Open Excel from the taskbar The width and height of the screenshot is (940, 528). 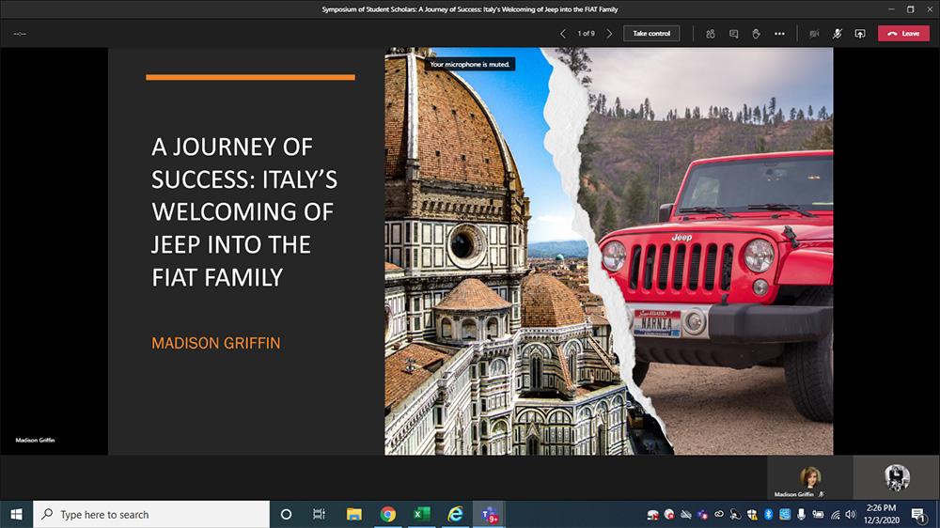point(421,514)
